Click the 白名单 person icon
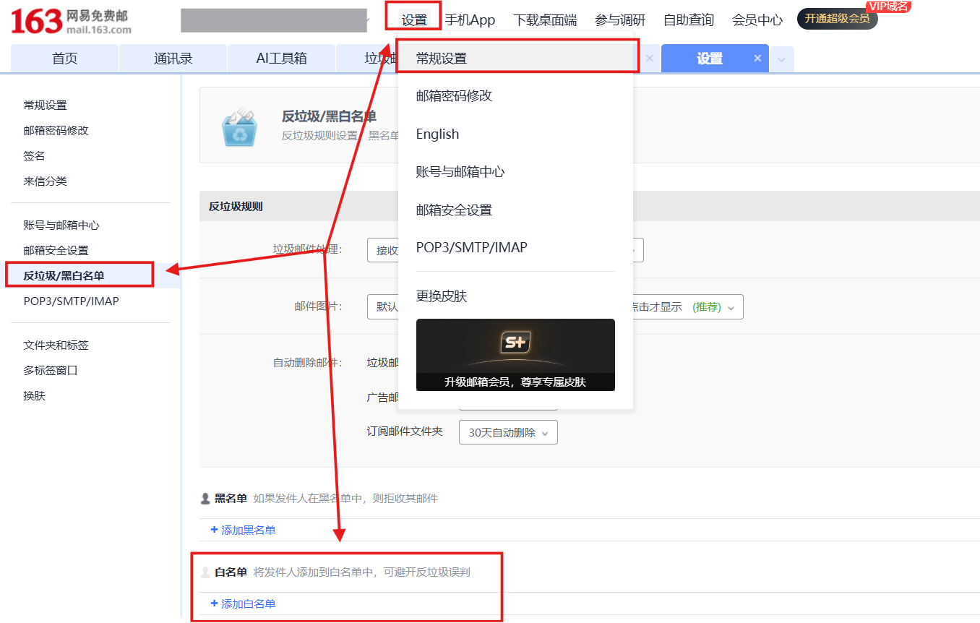The height and width of the screenshot is (623, 980). tap(205, 572)
